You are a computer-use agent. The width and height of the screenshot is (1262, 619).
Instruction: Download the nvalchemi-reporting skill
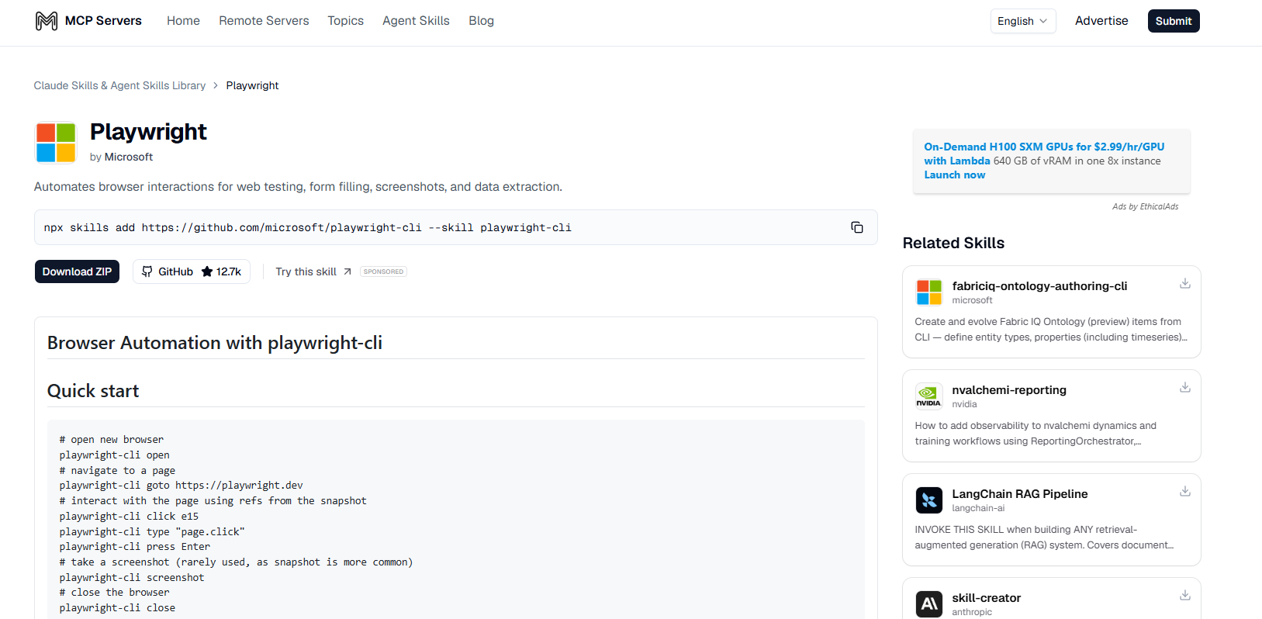tap(1185, 387)
